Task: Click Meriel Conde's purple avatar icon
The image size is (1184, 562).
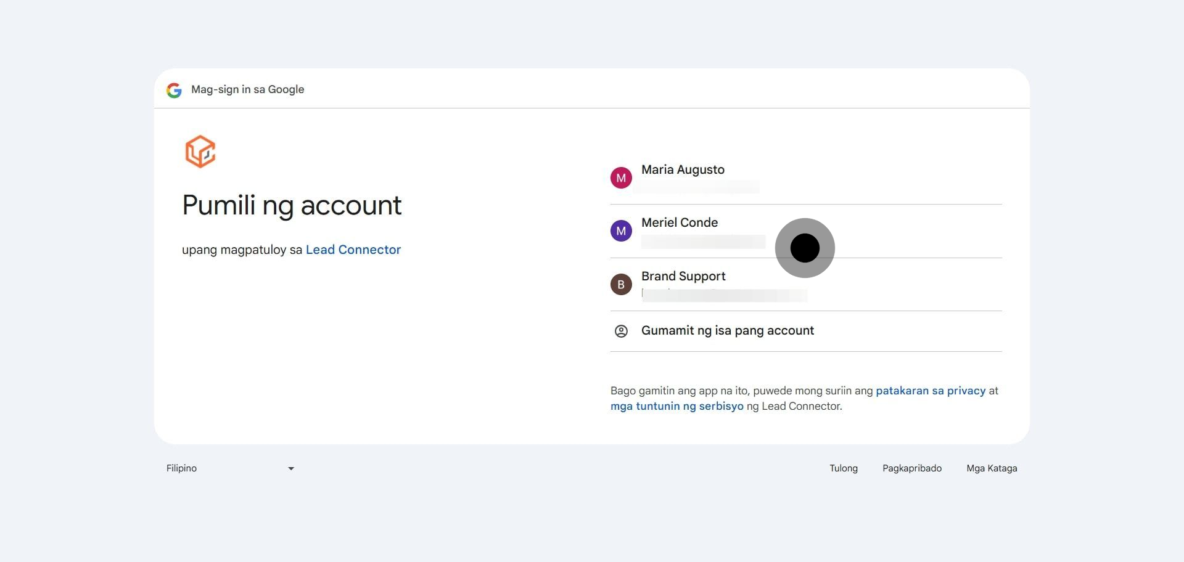Action: pyautogui.click(x=621, y=231)
